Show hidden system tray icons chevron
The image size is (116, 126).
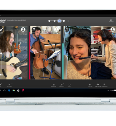(108, 90)
